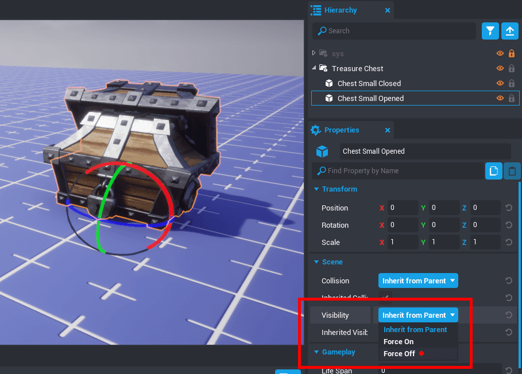Reset the Scale values with the revert arrow
Image resolution: width=522 pixels, height=374 pixels.
click(509, 243)
